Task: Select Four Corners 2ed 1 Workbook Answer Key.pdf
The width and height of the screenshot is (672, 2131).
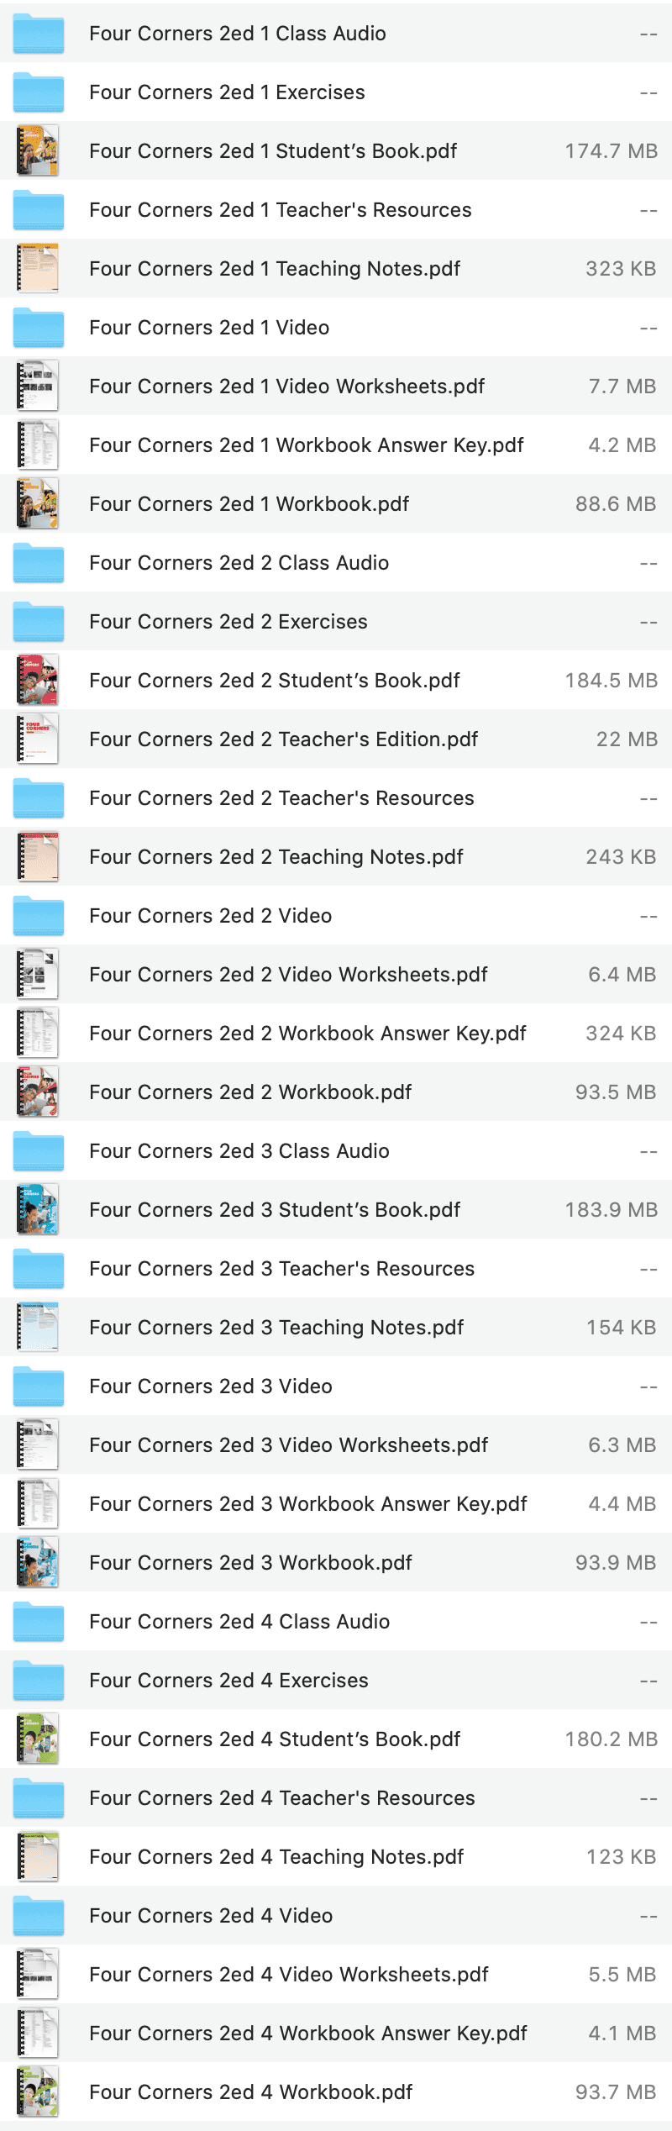Action: click(x=308, y=445)
